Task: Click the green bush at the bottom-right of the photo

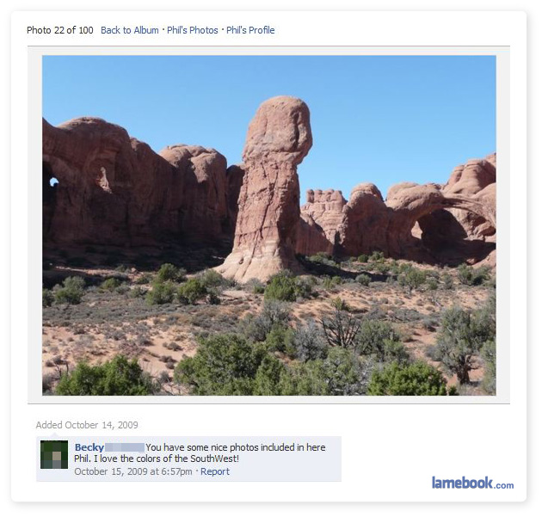Action: pos(408,379)
